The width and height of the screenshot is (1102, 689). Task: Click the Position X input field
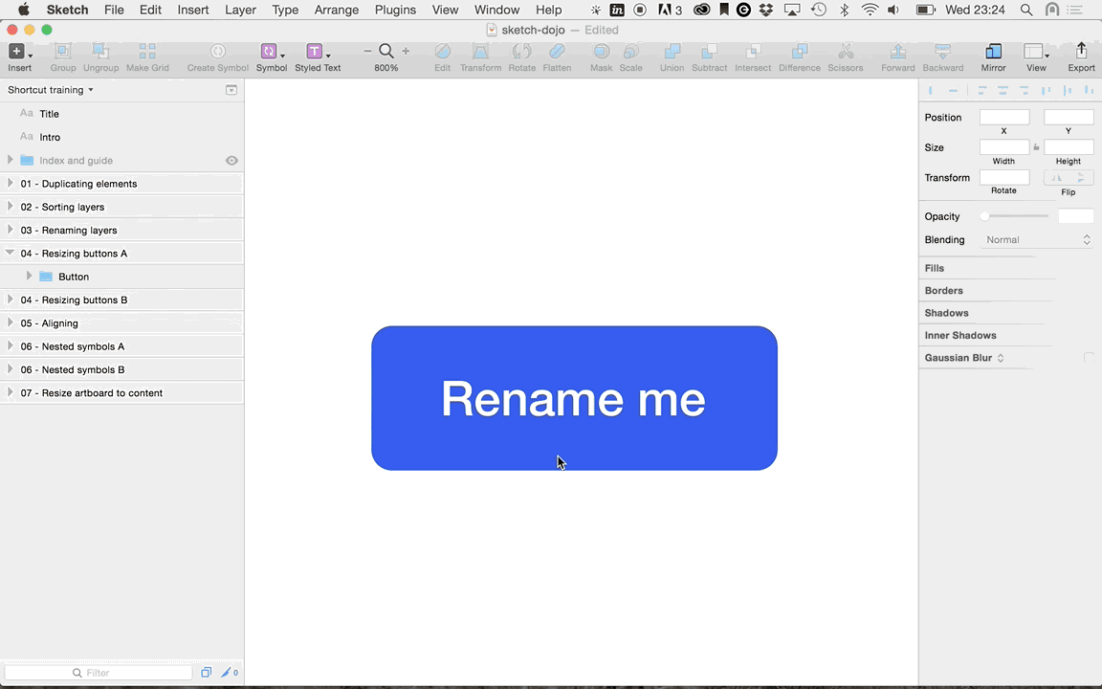tap(1004, 117)
